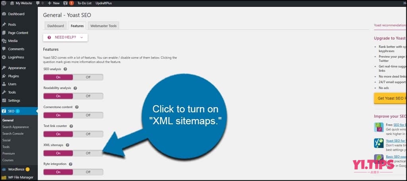Viewport: 407px width, 181px height.
Task: Open Courses submenu under SEO
Action: (8, 160)
